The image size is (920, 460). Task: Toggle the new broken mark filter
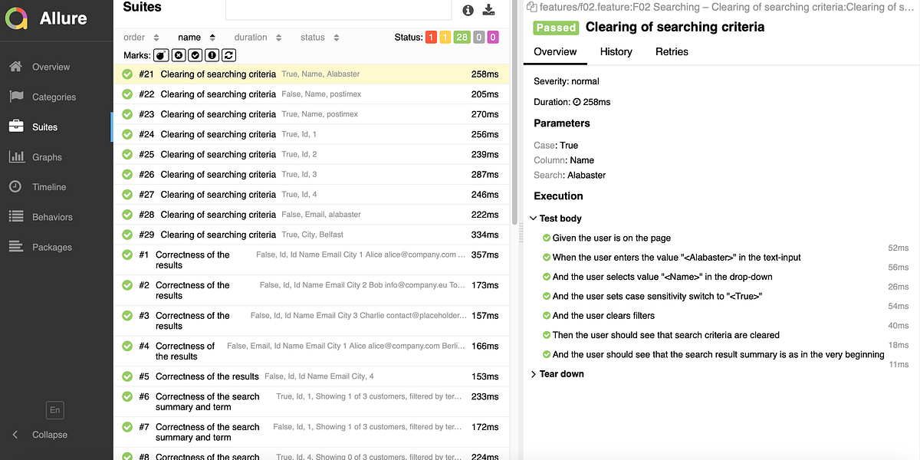[212, 55]
